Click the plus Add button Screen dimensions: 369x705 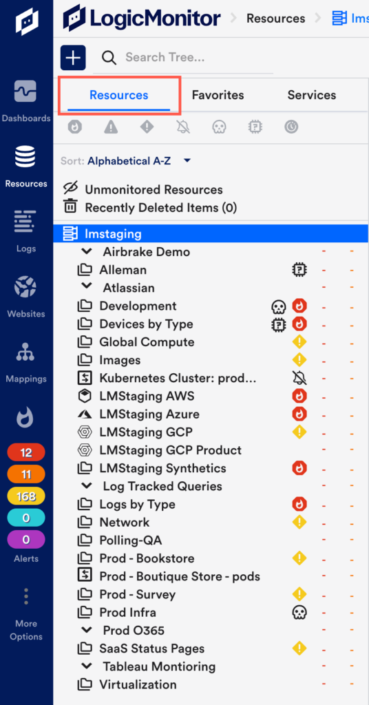click(x=73, y=58)
